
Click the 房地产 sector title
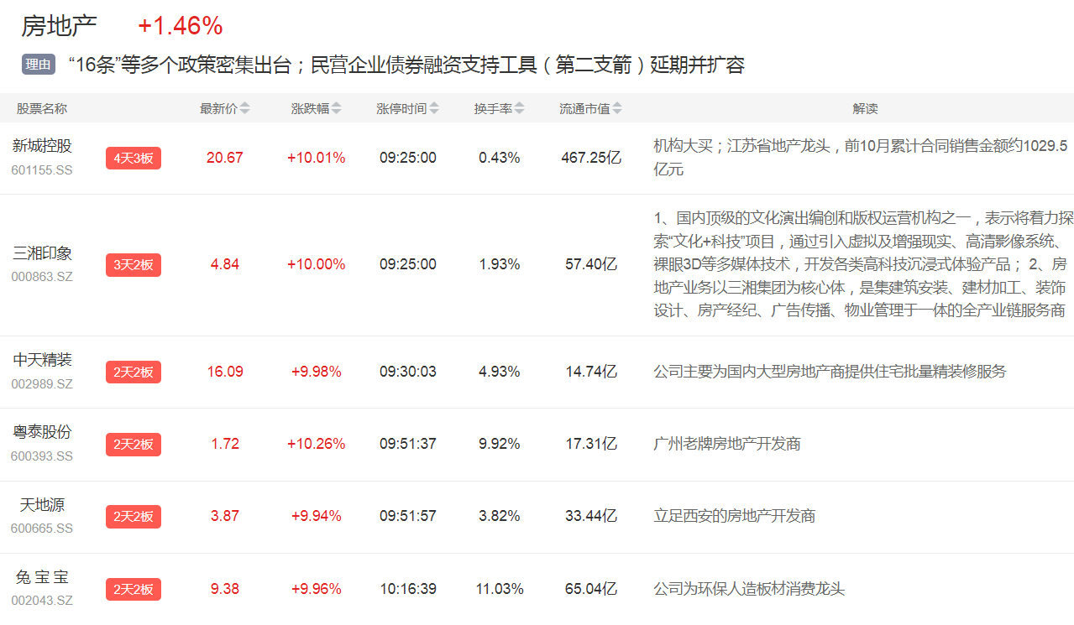pos(60,26)
